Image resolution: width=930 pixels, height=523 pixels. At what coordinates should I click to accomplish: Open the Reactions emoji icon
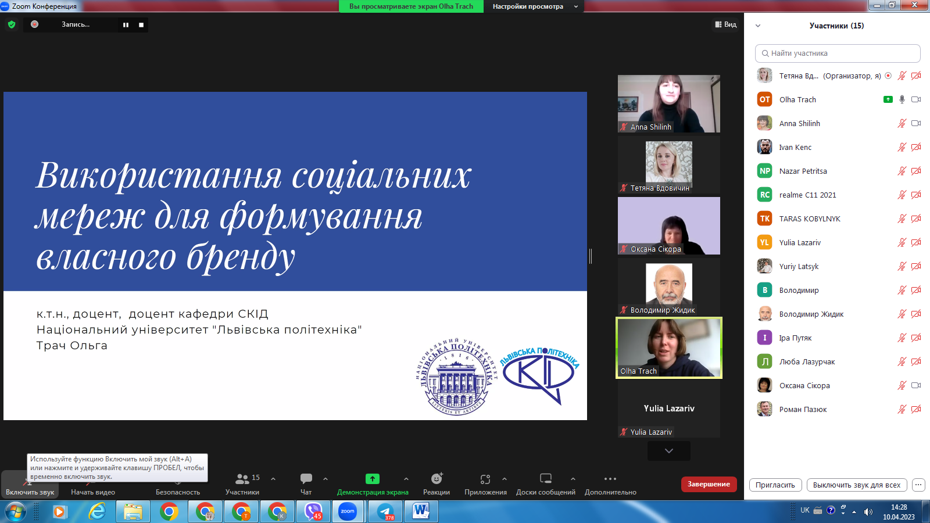[x=437, y=479]
